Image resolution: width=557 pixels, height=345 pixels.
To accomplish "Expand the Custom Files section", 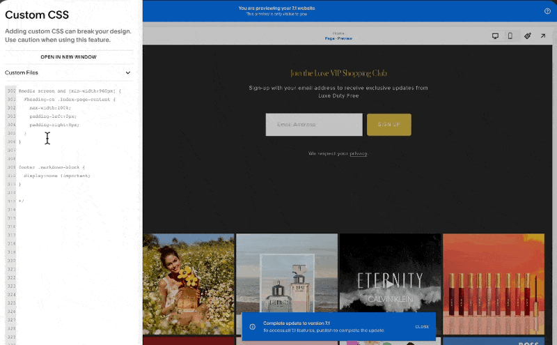I will pyautogui.click(x=68, y=72).
